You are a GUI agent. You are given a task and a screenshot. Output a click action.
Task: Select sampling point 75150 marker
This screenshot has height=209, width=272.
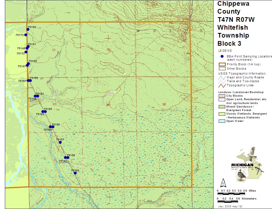[28, 29]
